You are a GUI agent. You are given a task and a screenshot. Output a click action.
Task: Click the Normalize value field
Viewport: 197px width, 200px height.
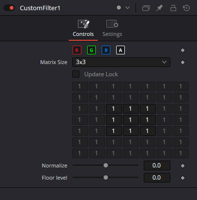157,166
